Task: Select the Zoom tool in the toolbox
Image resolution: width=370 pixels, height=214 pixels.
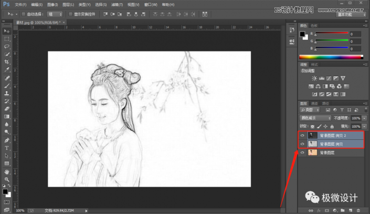Action: [7, 179]
